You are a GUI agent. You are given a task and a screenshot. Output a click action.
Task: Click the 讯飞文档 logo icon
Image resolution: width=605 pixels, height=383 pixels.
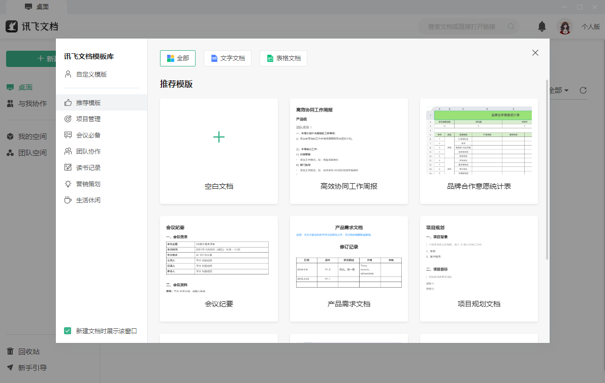click(12, 26)
